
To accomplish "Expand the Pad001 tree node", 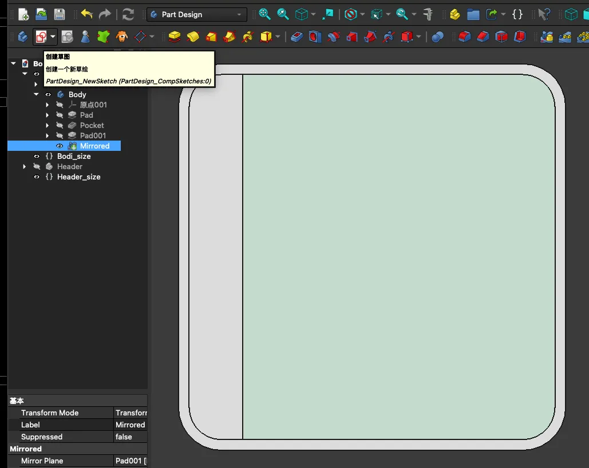I will pos(48,136).
